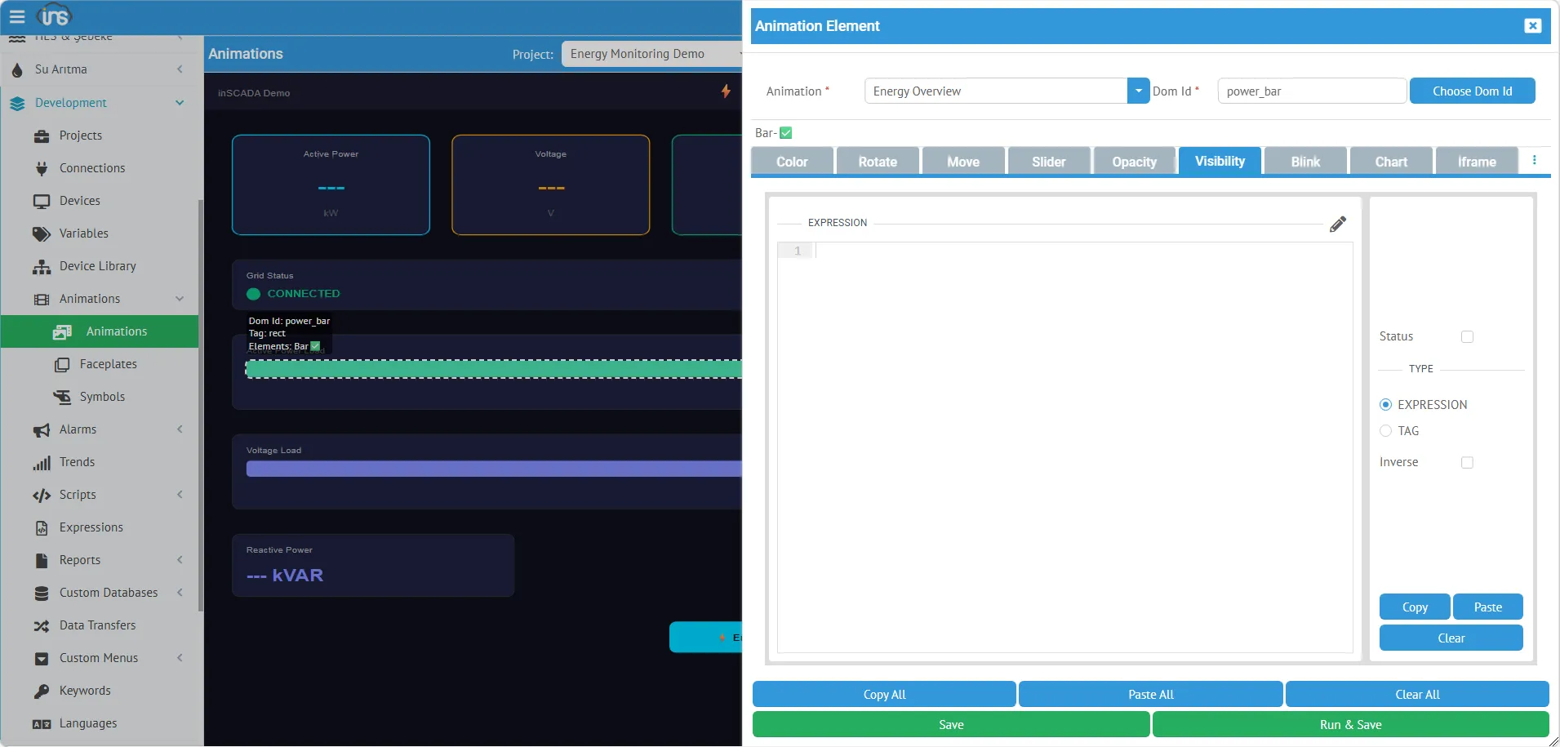The width and height of the screenshot is (1560, 747).
Task: Open Data Transfers via its shuffle icon
Action: click(x=41, y=625)
